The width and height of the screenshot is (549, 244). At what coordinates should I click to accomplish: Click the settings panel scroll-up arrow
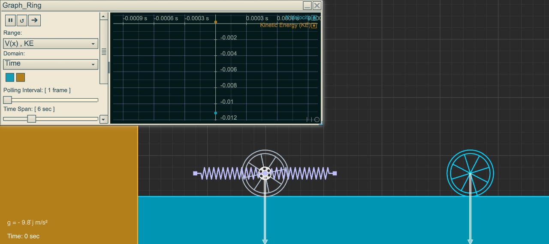click(x=104, y=16)
